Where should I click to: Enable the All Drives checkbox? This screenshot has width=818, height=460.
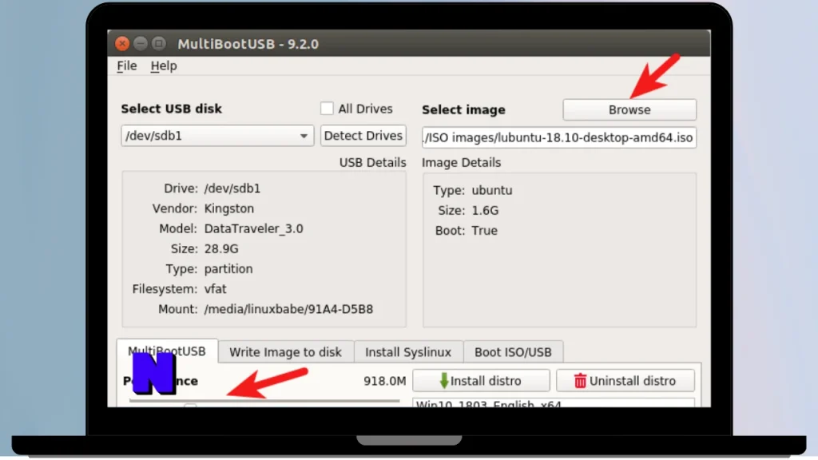coord(327,109)
